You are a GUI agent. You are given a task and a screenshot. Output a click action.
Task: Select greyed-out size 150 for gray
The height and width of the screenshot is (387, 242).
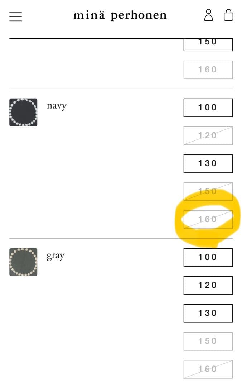(x=208, y=341)
